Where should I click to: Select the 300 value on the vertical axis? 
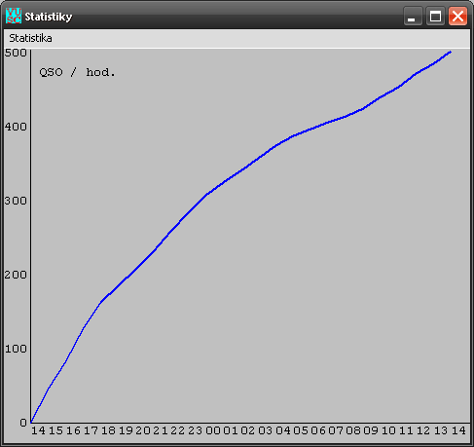click(16, 201)
